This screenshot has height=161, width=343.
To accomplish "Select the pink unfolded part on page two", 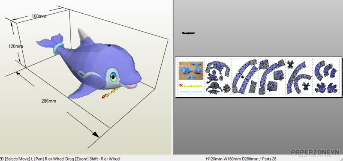I will tap(227, 88).
